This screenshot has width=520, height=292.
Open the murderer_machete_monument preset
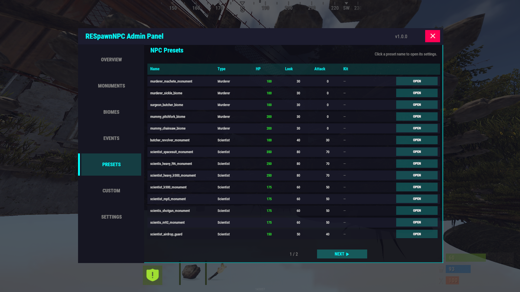coord(416,81)
